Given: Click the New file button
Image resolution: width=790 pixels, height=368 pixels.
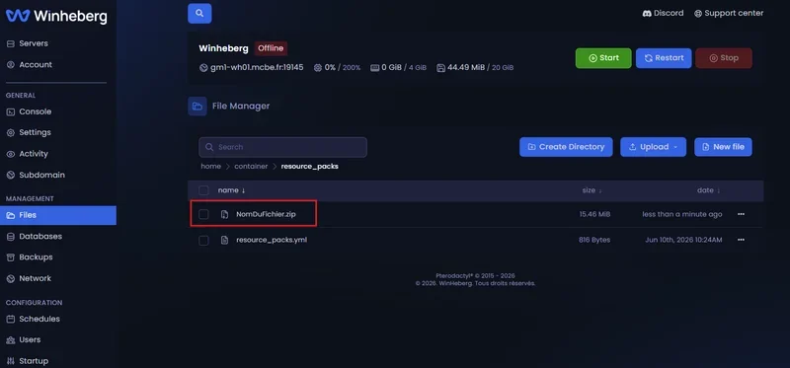Looking at the screenshot, I should [723, 147].
